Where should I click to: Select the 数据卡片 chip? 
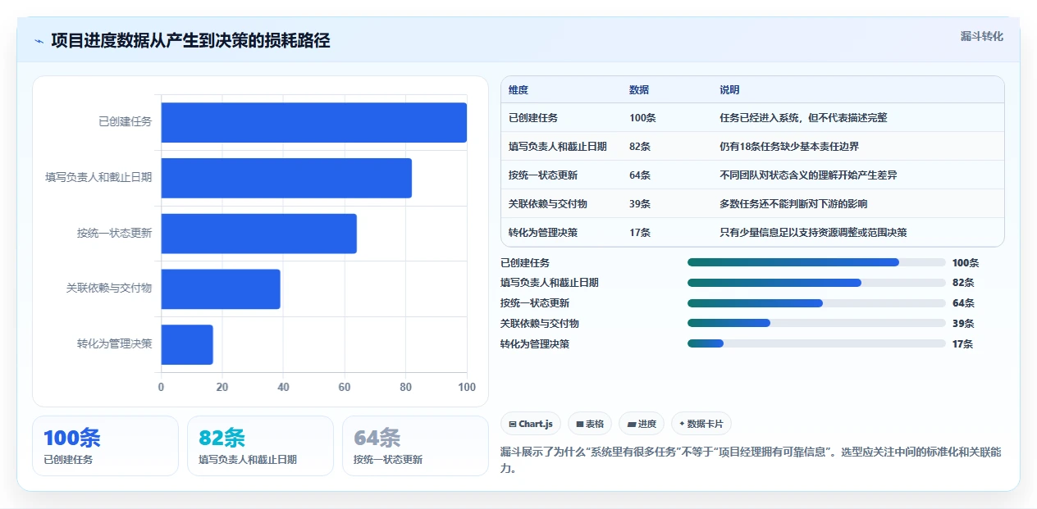coord(701,424)
